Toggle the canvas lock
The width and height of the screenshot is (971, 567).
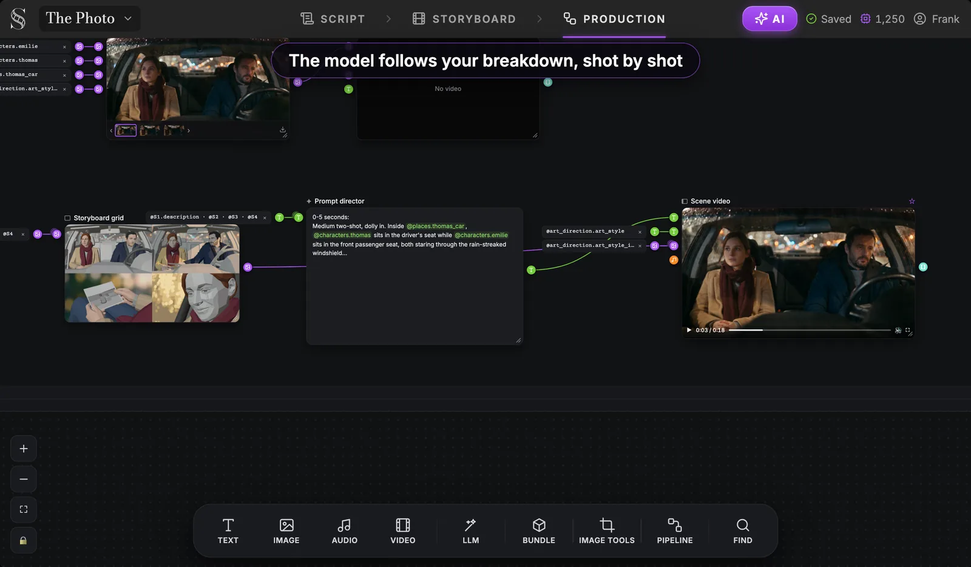tap(24, 540)
